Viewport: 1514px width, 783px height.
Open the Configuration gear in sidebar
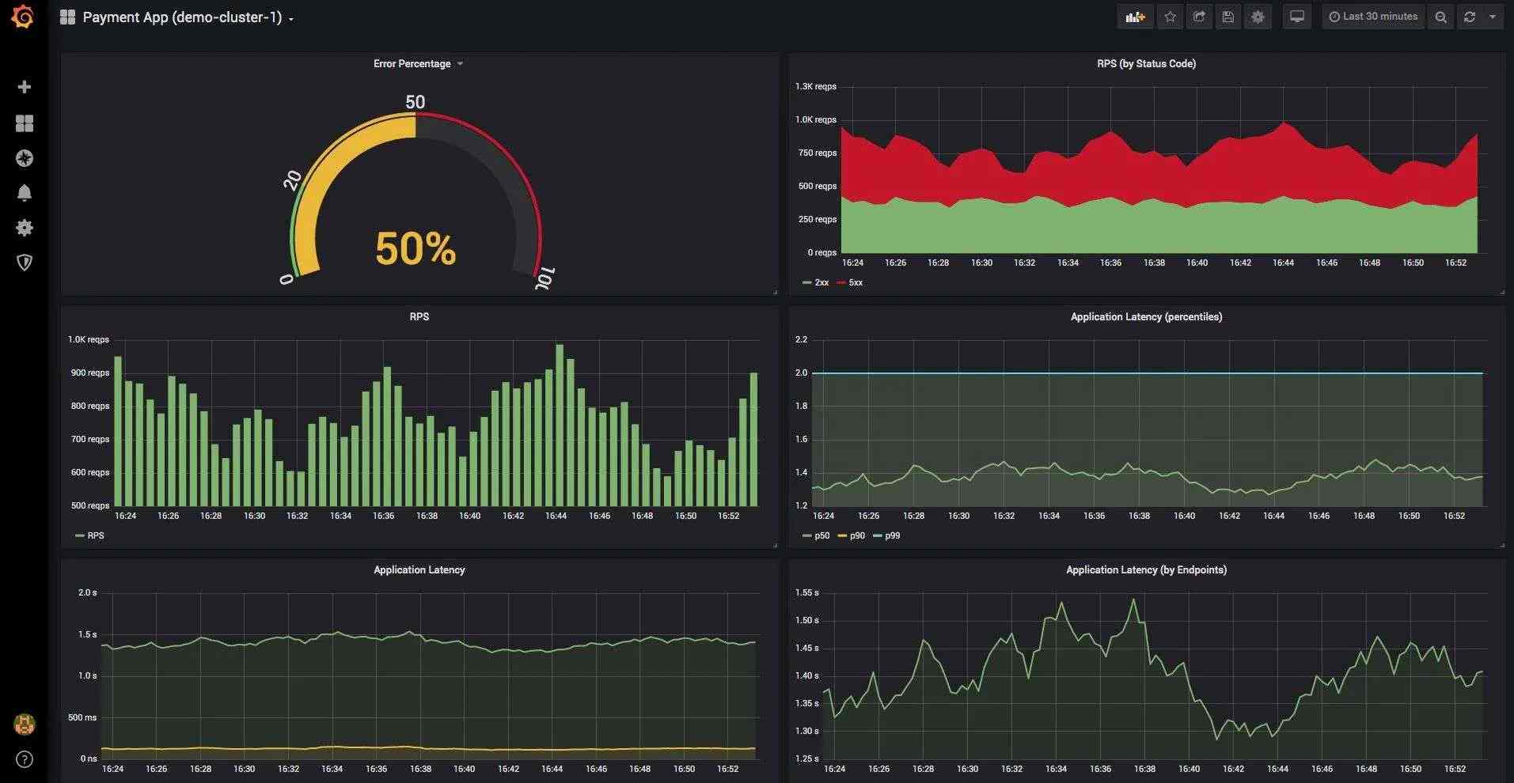25,228
